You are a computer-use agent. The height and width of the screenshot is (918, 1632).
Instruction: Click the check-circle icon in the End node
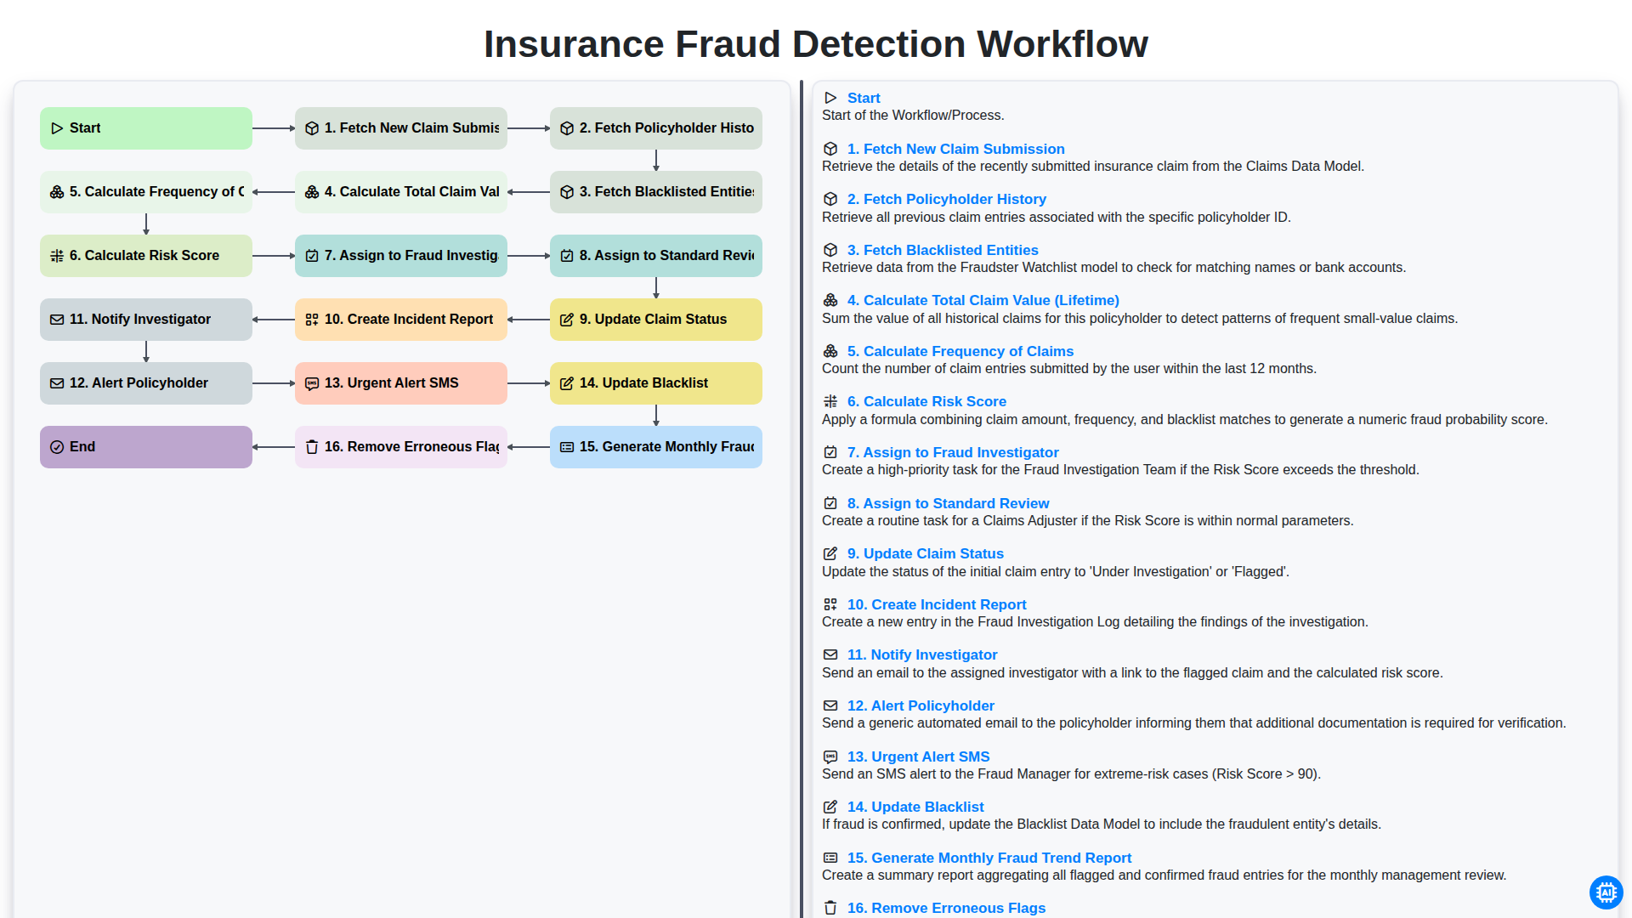pyautogui.click(x=57, y=447)
